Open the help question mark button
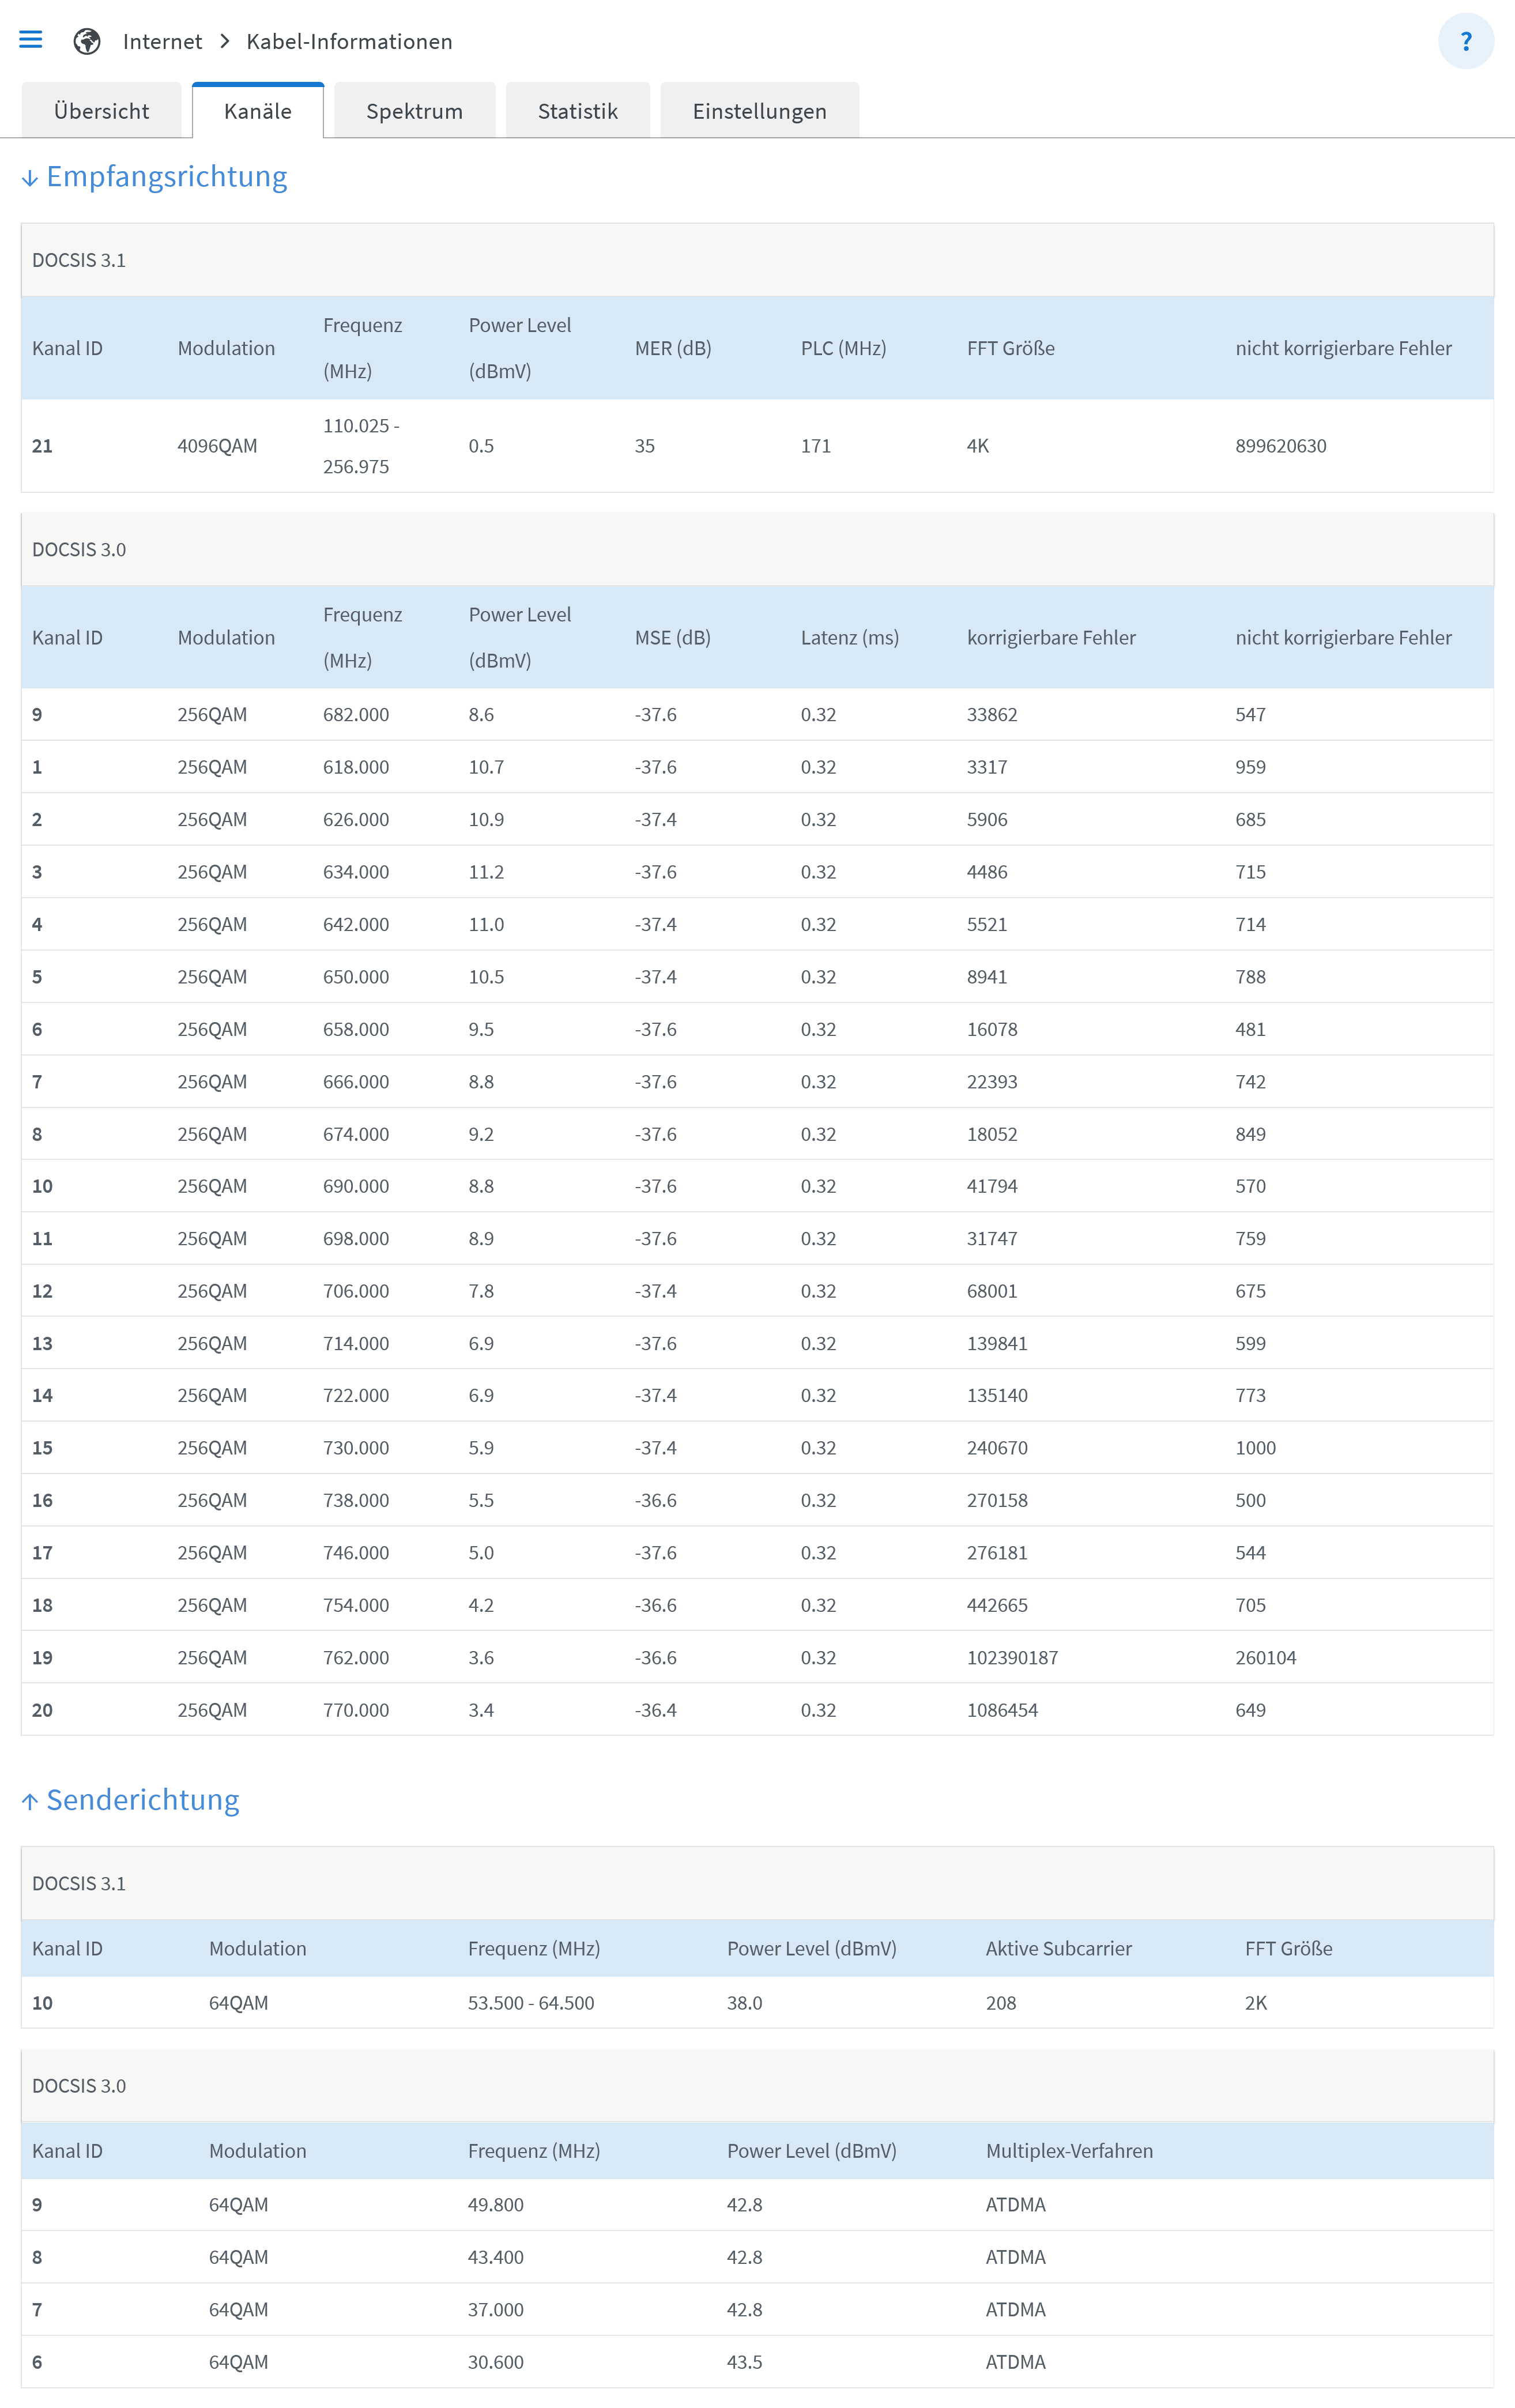 click(x=1465, y=41)
